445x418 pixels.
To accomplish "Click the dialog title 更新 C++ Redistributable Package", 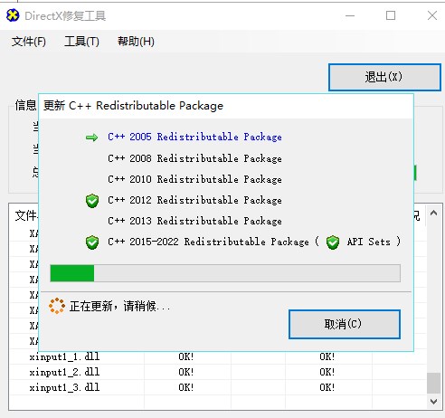I will (x=133, y=106).
